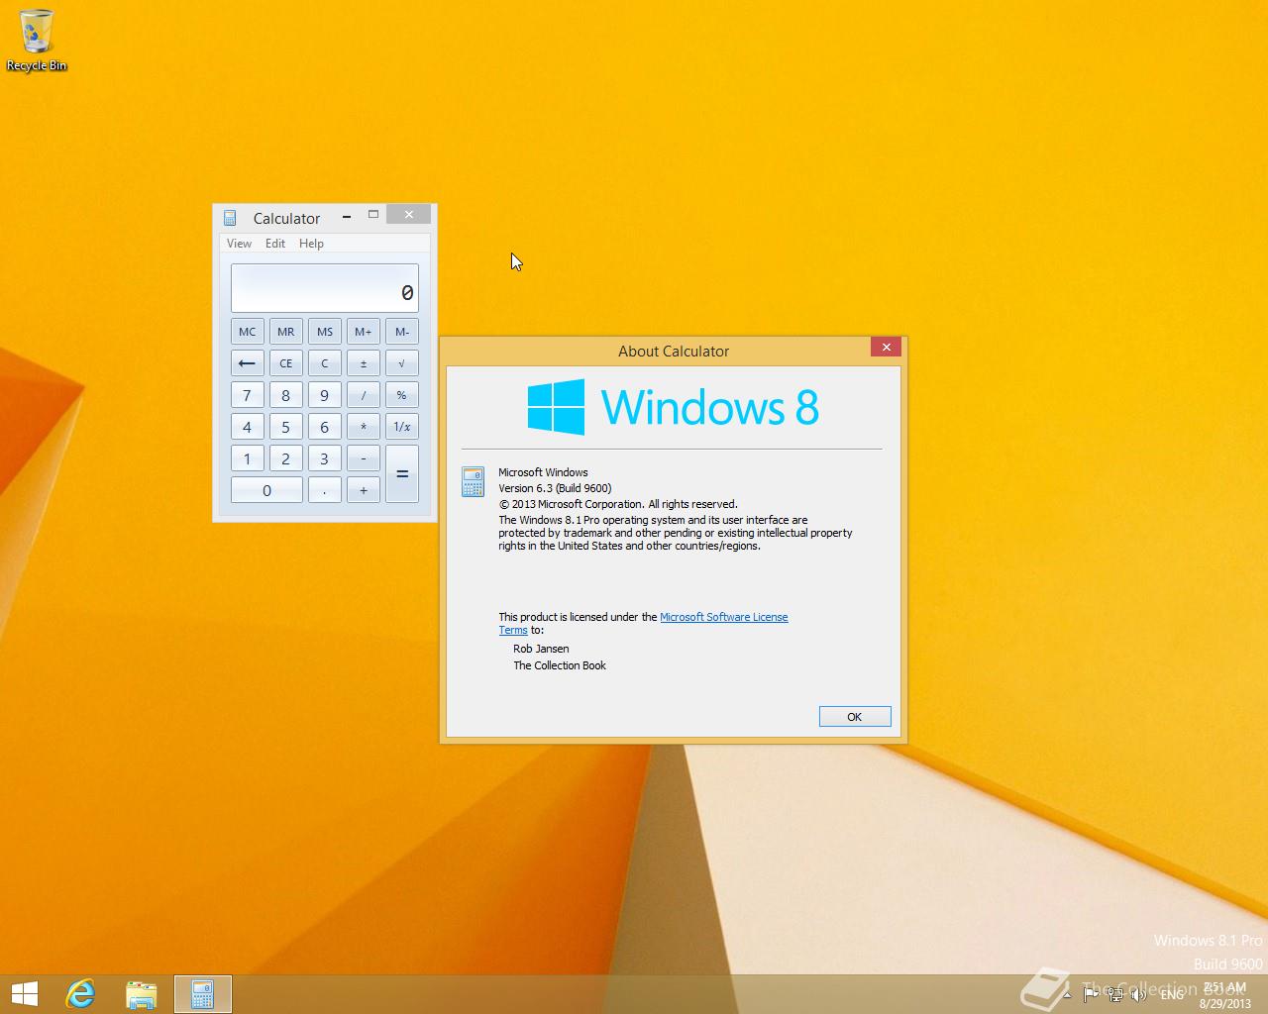
Task: Click the network icon in the system tray
Action: (x=1114, y=994)
